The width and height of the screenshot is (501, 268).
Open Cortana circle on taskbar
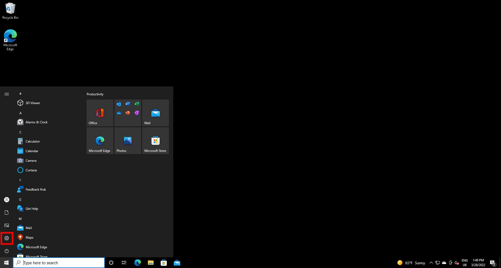[111, 263]
